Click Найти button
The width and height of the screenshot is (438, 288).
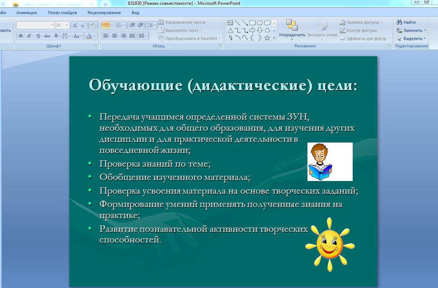(x=406, y=22)
